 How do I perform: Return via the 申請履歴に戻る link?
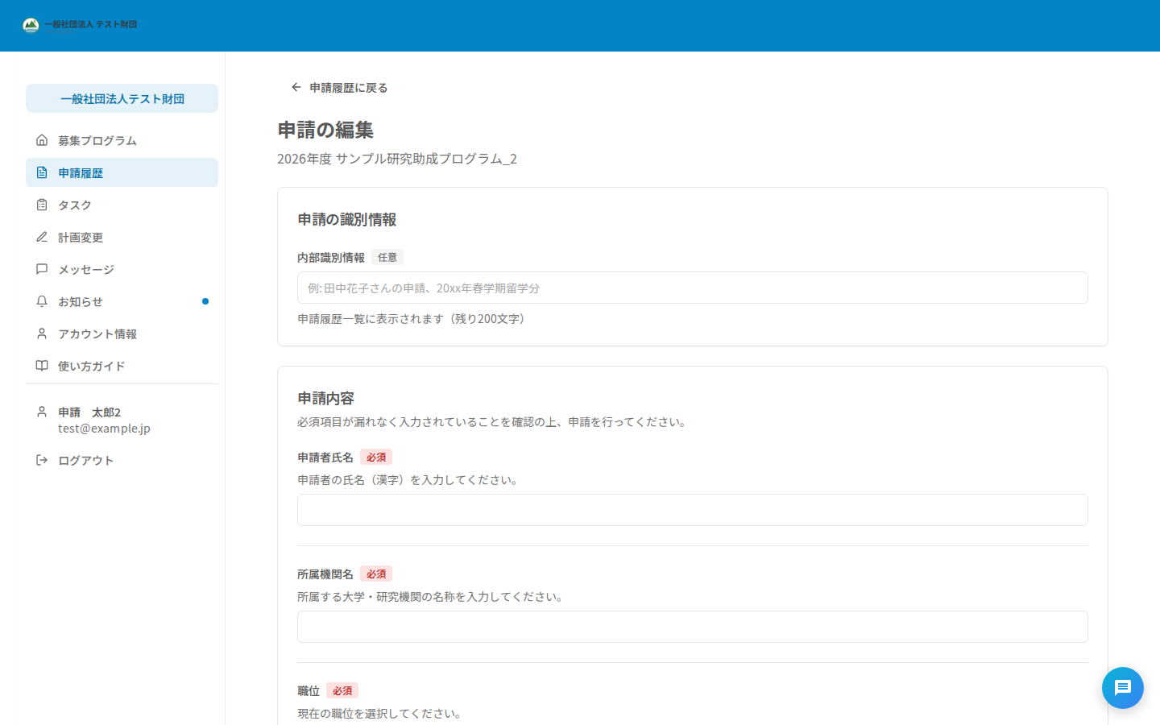339,87
